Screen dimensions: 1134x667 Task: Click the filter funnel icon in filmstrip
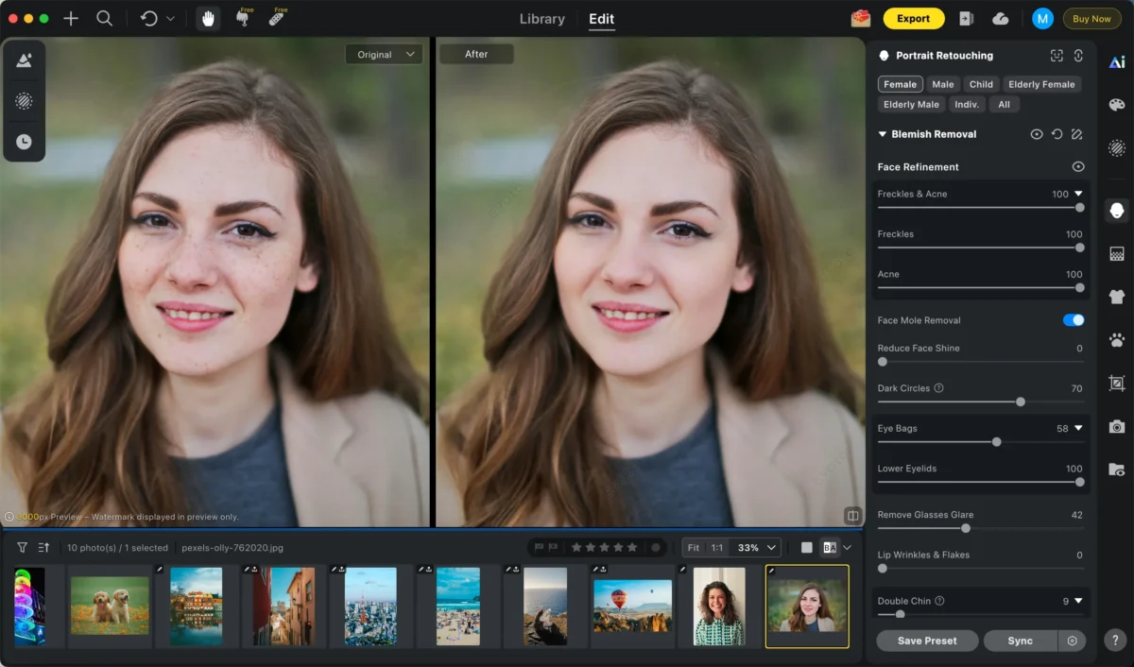[x=22, y=547]
